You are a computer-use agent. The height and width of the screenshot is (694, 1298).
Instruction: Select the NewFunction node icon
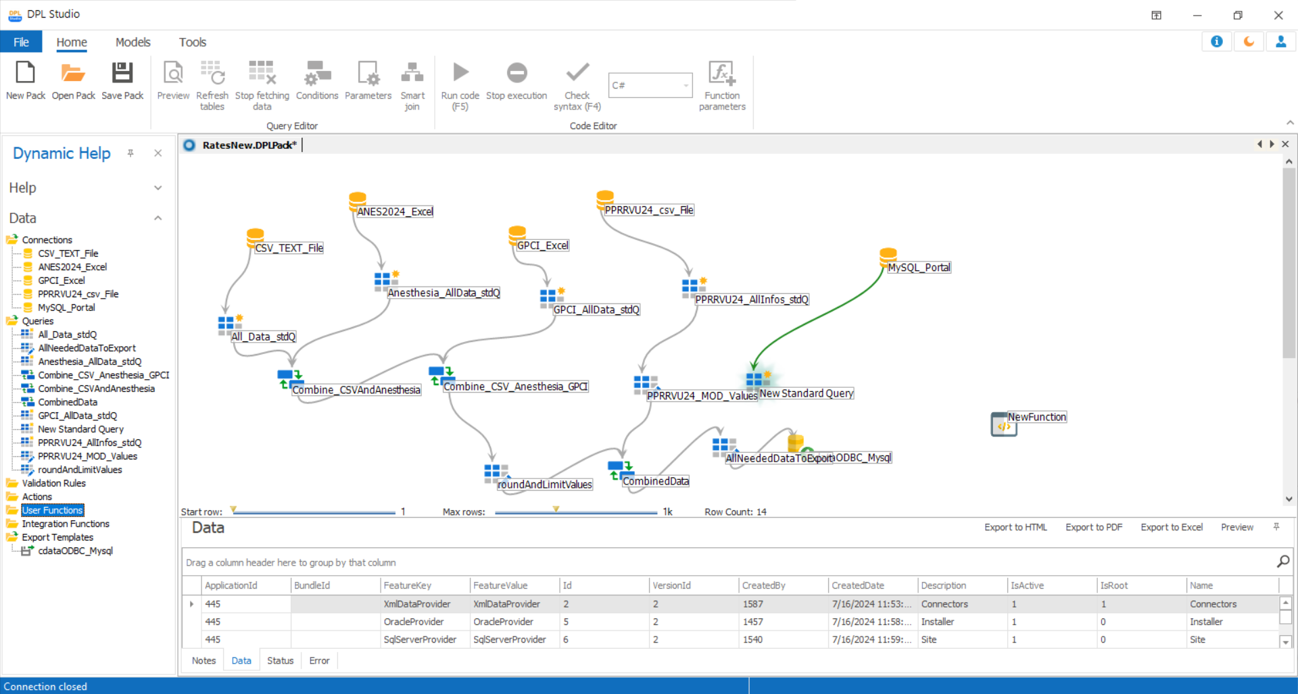(1003, 424)
